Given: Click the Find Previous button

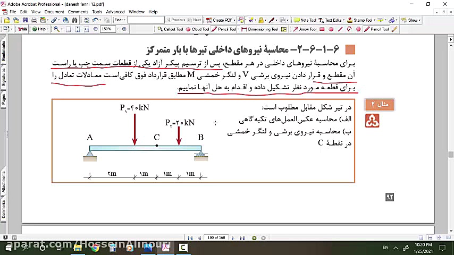Looking at the screenshot, I should pos(176,20).
